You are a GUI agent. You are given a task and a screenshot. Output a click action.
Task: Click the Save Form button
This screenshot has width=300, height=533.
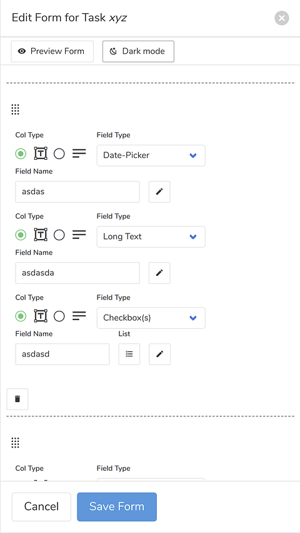tap(117, 507)
